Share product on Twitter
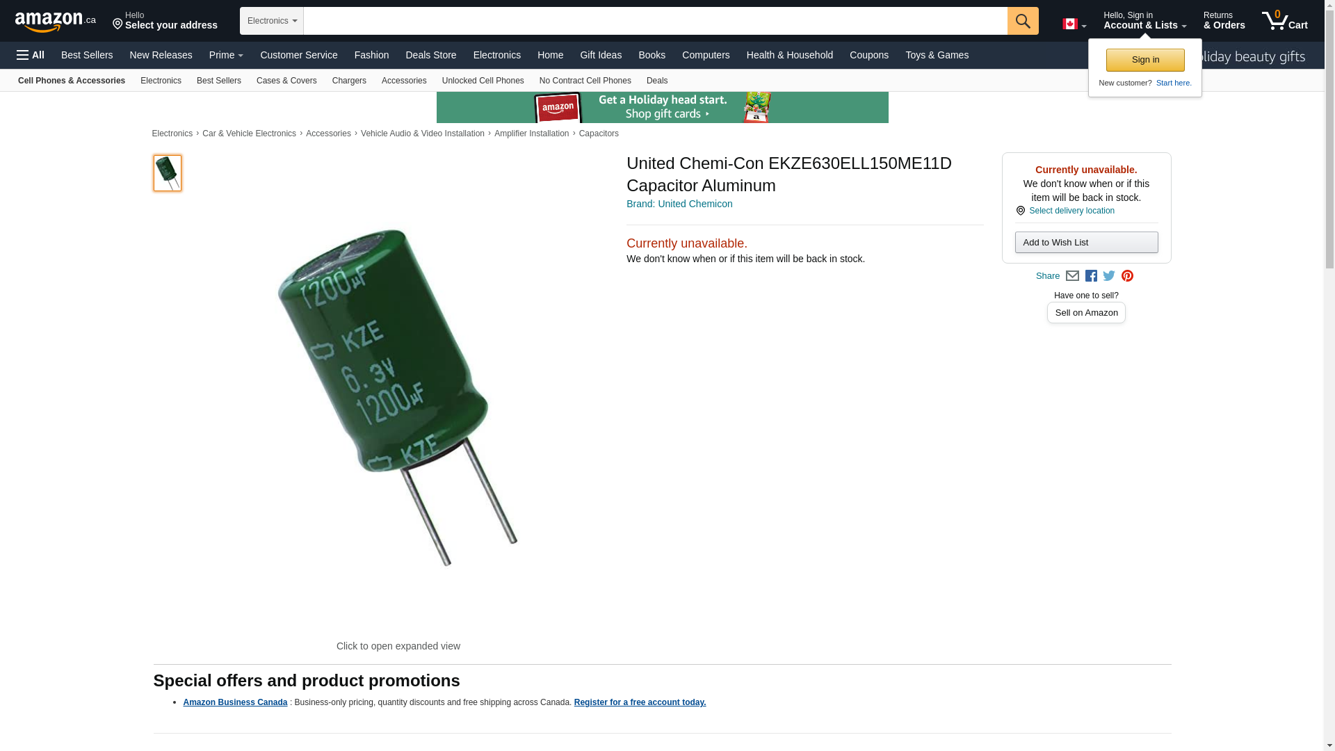 1109,276
